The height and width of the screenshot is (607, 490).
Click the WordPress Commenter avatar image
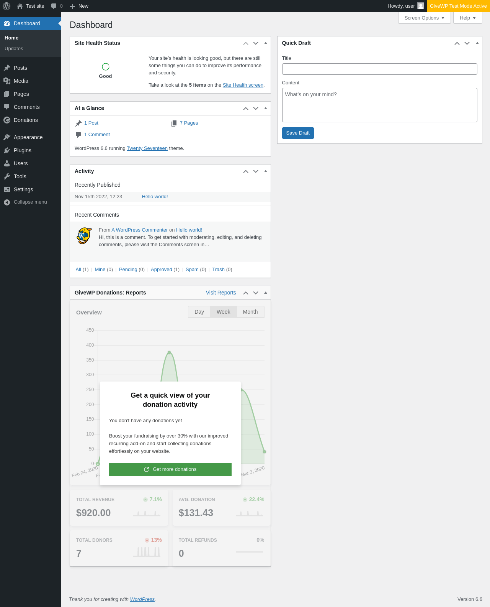coord(84,236)
